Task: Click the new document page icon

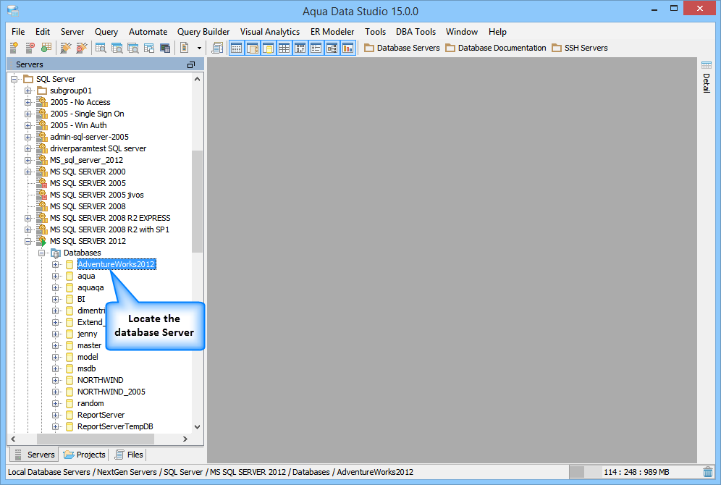Action: click(x=185, y=47)
